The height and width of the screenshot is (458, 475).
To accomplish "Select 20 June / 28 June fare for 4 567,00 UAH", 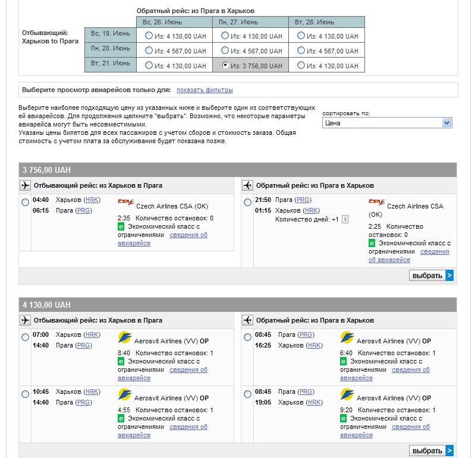I will coord(301,51).
